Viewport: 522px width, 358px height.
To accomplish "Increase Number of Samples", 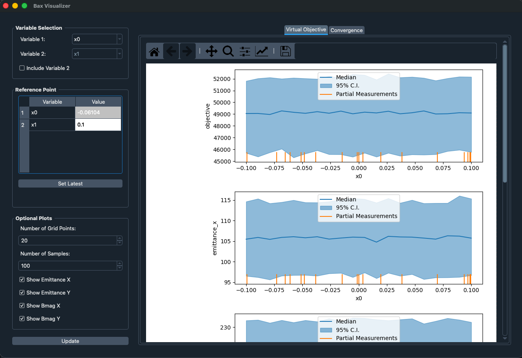I will [x=120, y=264].
